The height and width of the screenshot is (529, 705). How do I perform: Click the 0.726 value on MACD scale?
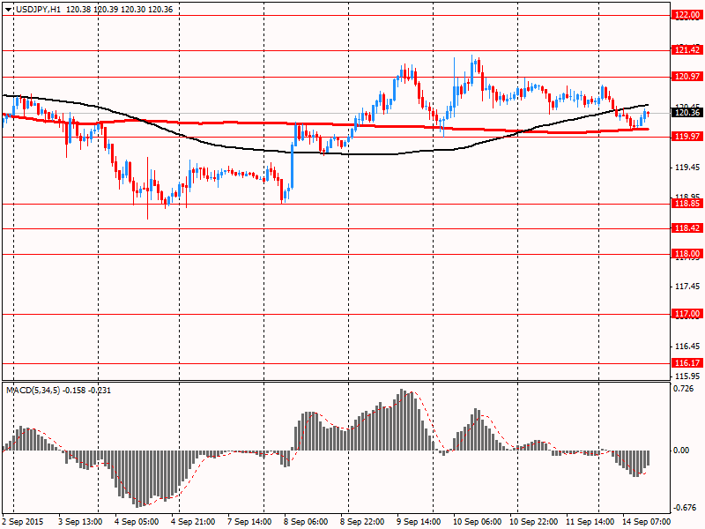[x=682, y=389]
